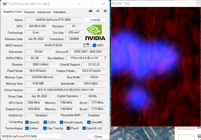
Task: Click the Pixel Fillrate value 56.9 GPixel/s
Action: pos(38,71)
